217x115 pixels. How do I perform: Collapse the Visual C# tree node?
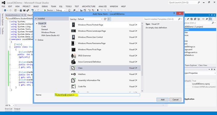36,23
